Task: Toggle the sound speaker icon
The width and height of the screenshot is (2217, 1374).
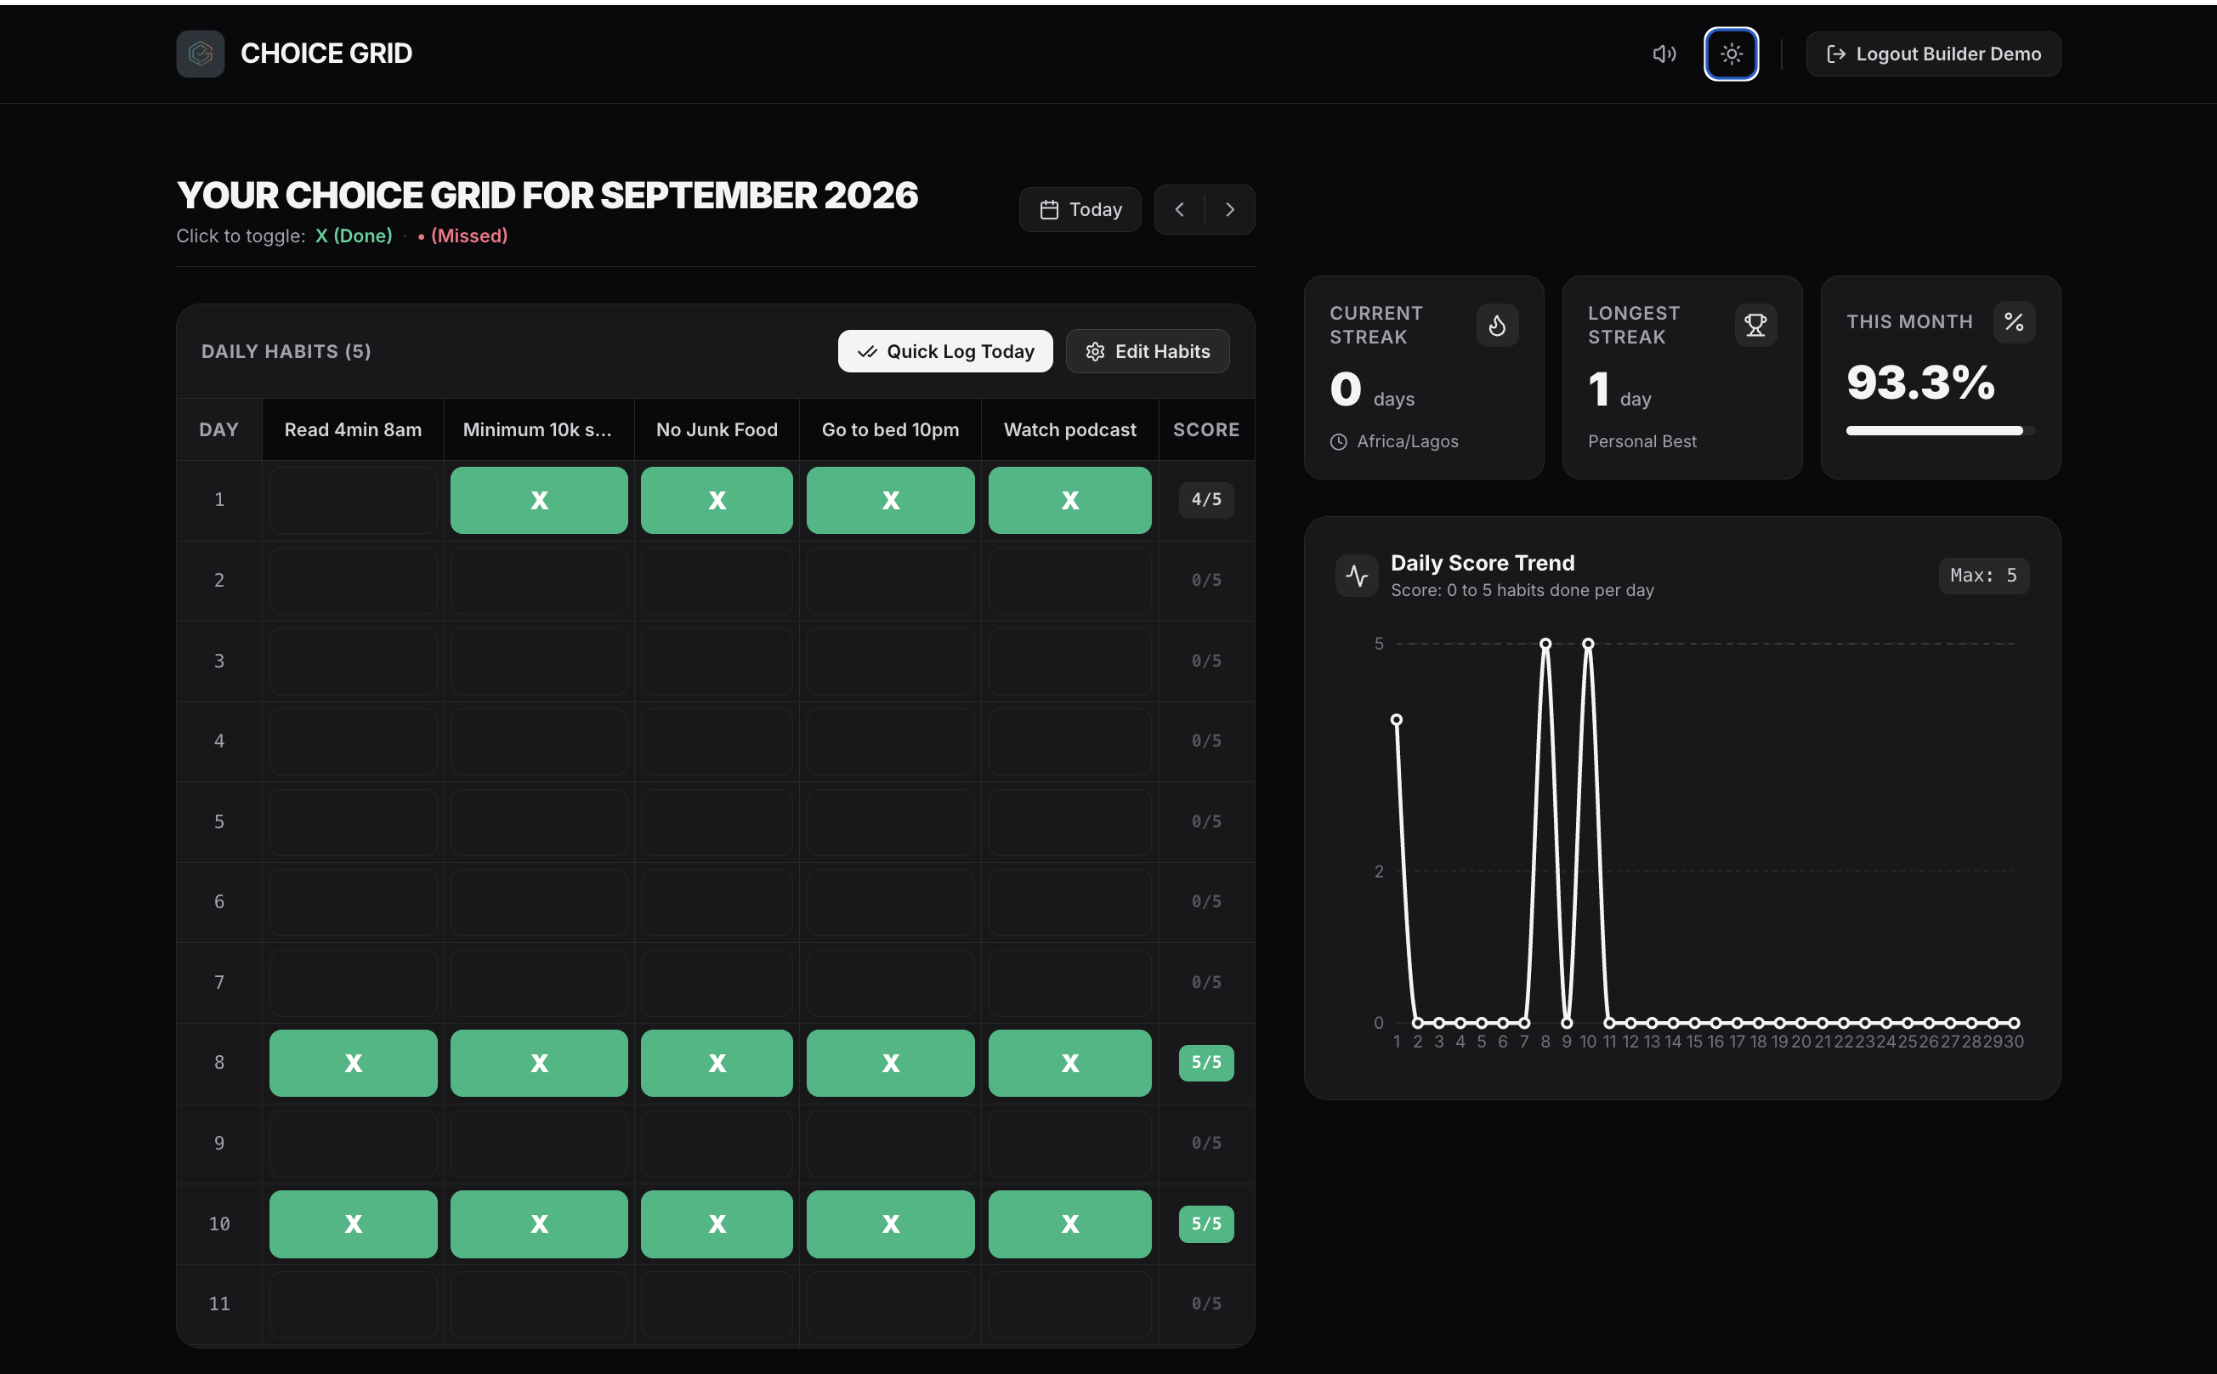Action: point(1664,54)
